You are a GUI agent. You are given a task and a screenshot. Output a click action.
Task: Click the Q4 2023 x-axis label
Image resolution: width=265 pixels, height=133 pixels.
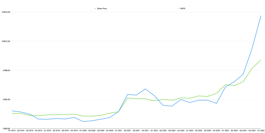(x=216, y=131)
